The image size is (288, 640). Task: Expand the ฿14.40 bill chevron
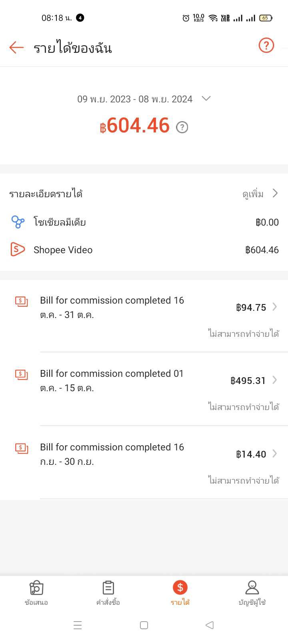[275, 454]
